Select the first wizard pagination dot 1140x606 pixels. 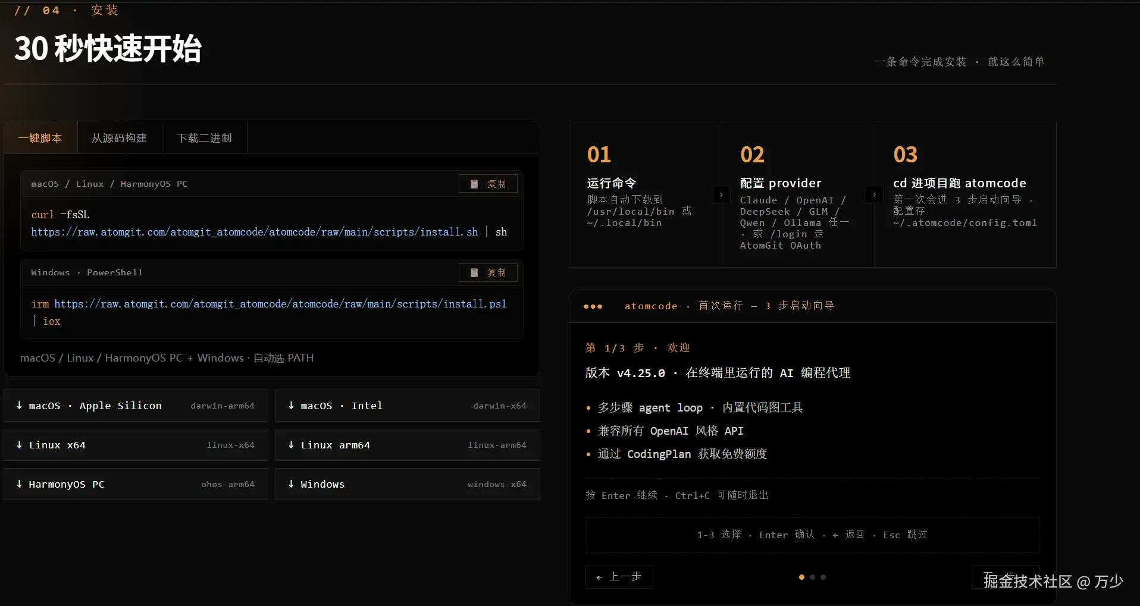[x=801, y=577]
